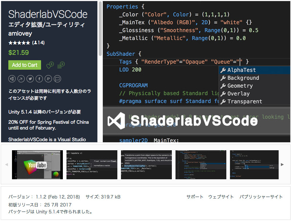Click the main ShaderlabVSCode preview image
Viewport: 291px width, 221px height.
click(196, 72)
